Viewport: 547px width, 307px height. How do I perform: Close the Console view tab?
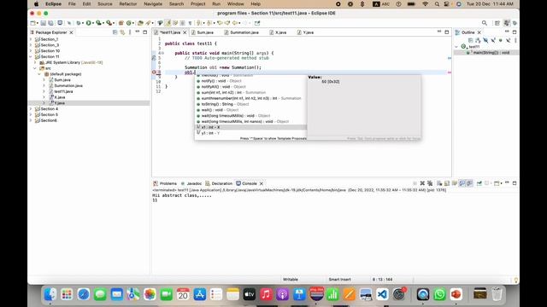coord(262,183)
